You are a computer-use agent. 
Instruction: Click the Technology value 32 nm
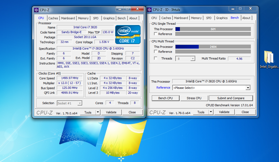click(x=64, y=42)
